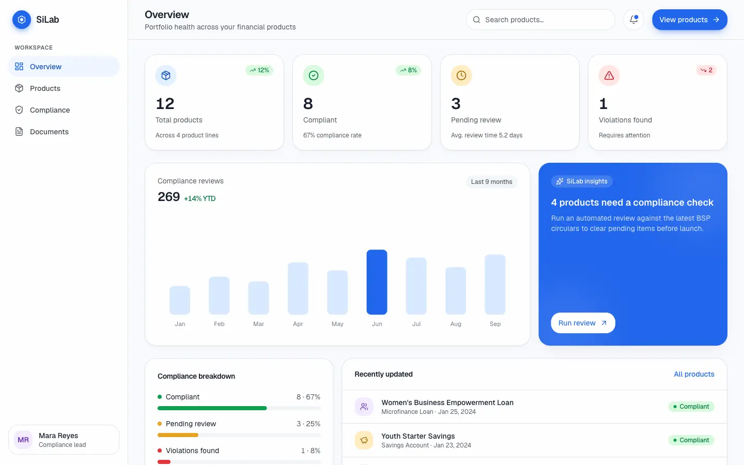Open Youth Starter Savings row
This screenshot has width=744, height=465.
tap(535, 440)
